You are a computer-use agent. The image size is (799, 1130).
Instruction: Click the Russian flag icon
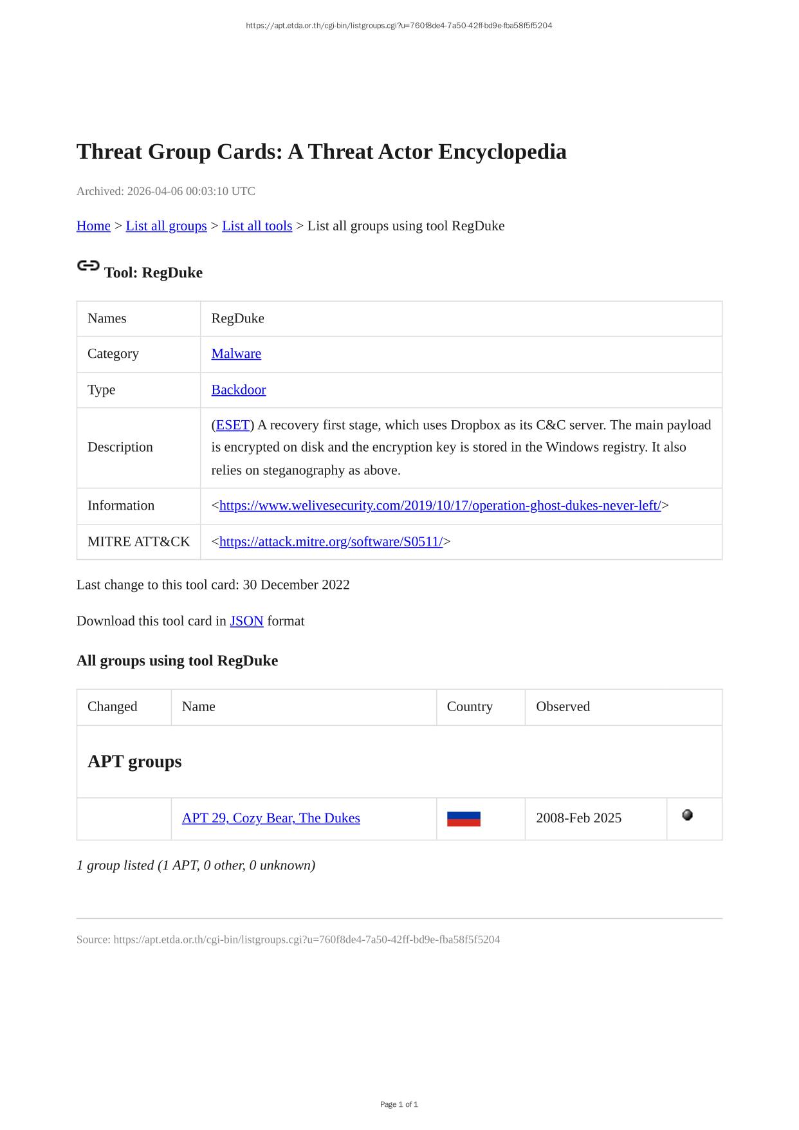(x=463, y=819)
